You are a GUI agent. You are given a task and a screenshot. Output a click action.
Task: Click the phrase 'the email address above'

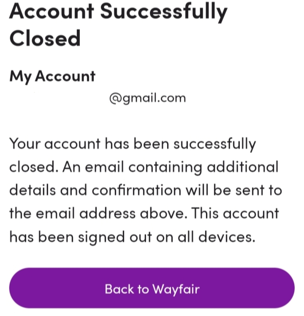click(x=98, y=213)
